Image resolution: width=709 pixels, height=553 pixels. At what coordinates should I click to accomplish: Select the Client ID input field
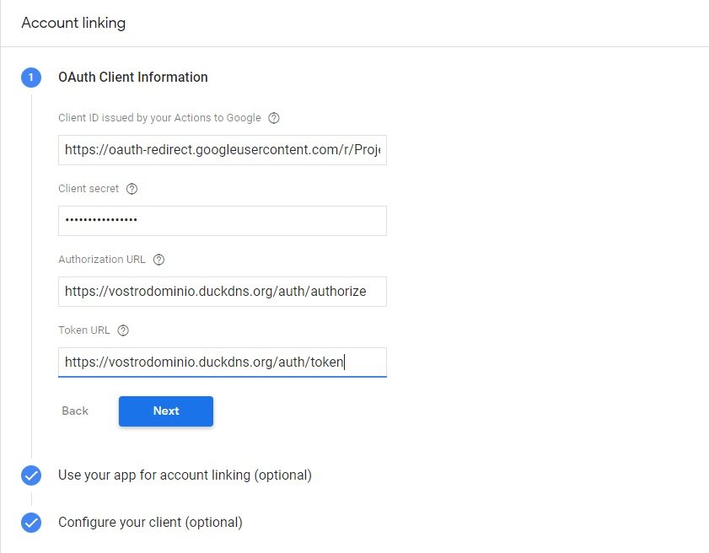click(x=222, y=150)
